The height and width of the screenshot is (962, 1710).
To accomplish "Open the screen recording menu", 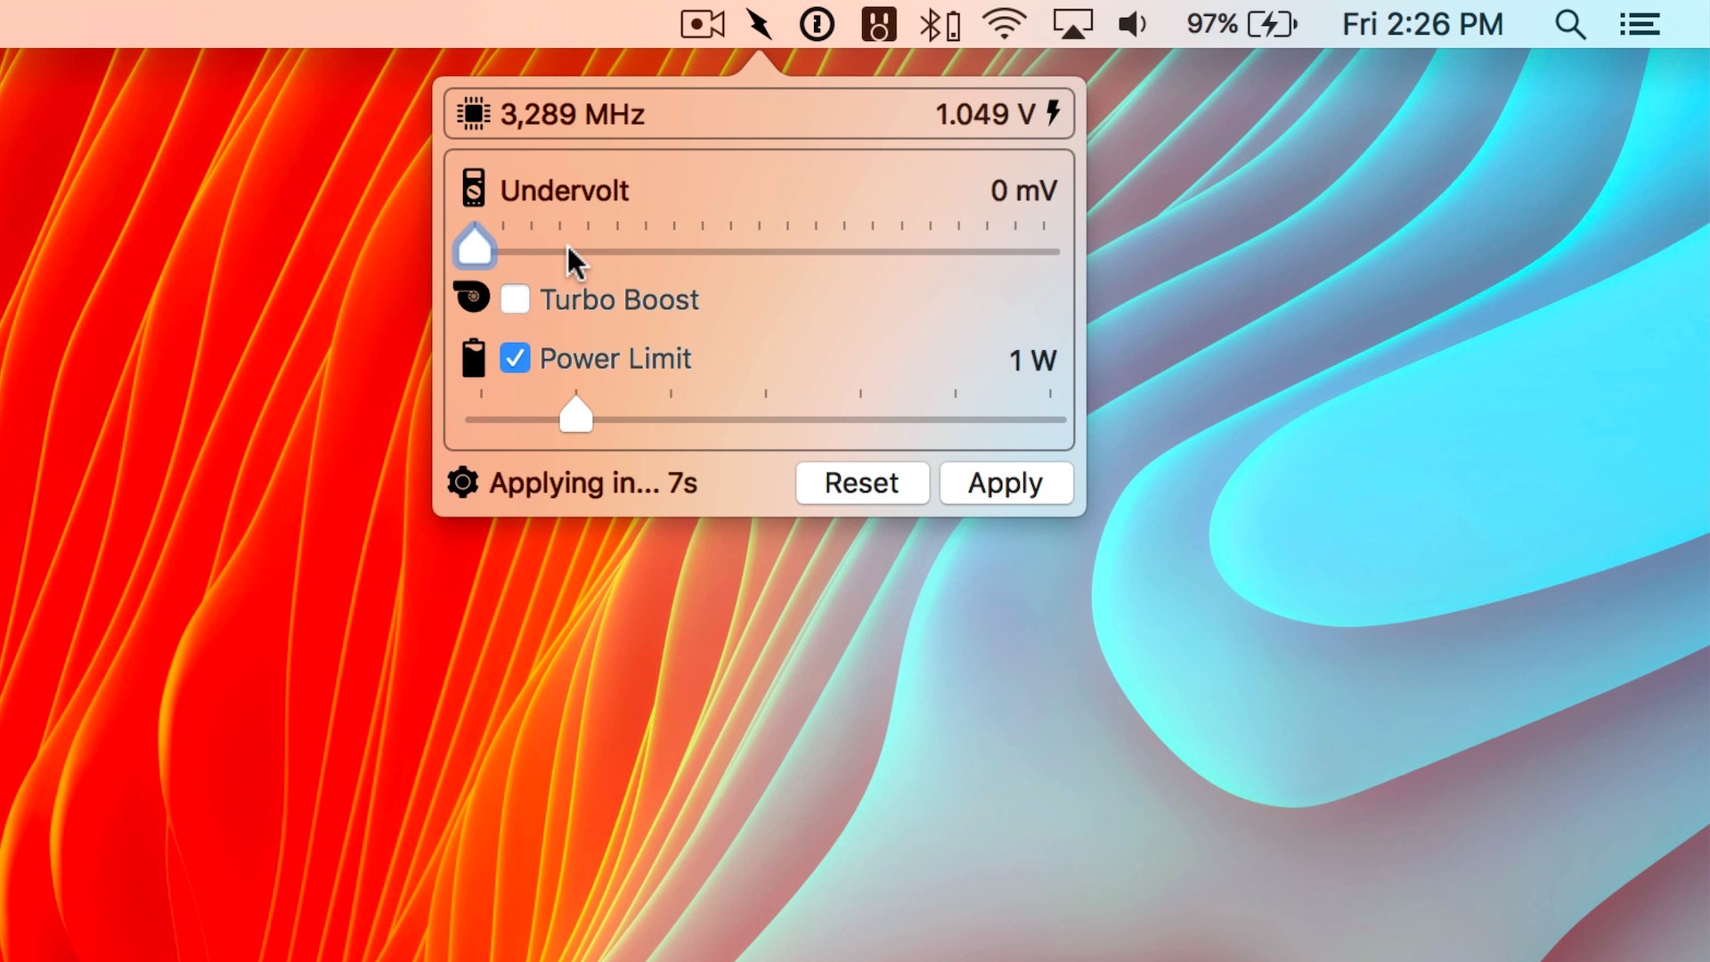I will pos(701,23).
